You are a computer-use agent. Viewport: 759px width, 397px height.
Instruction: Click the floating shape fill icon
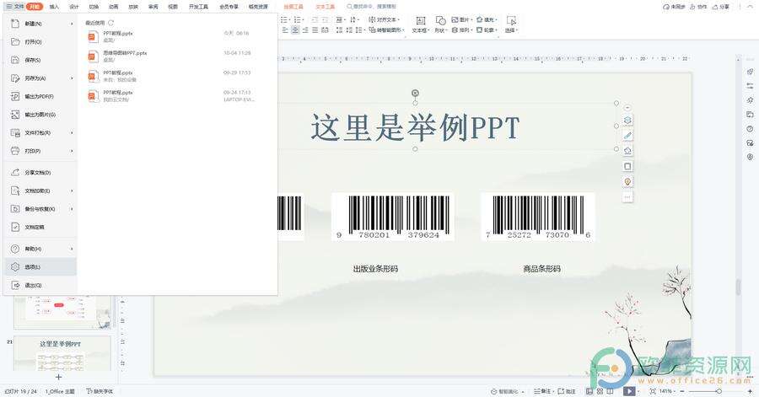627,151
